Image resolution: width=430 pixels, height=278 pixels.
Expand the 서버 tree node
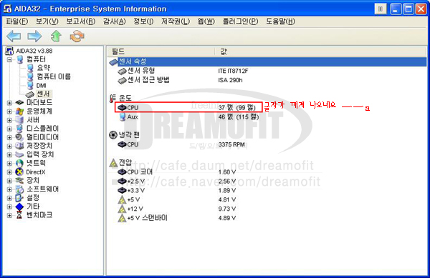pos(9,120)
